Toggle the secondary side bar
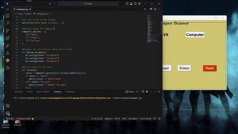Screen dimensions: 238x134 click(x=135, y=4)
